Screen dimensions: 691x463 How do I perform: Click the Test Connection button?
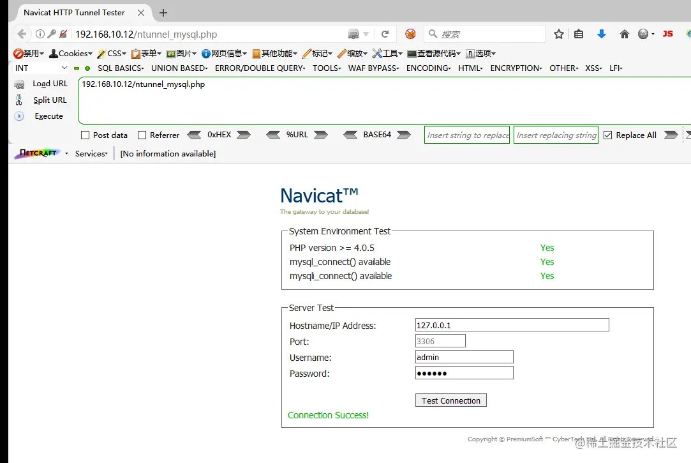(x=451, y=400)
